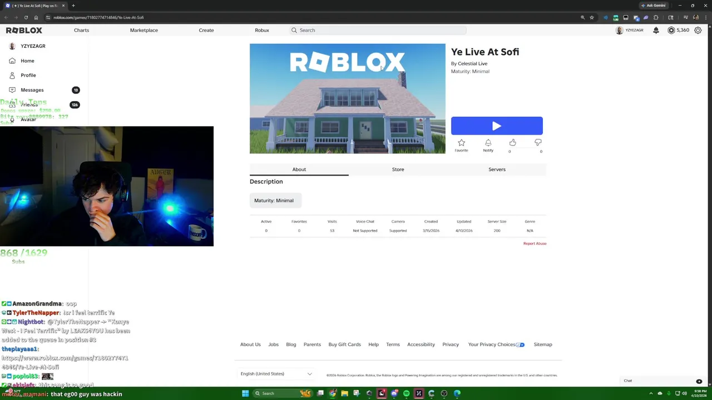The height and width of the screenshot is (400, 712).
Task: Open Microsoft Edge from the taskbar
Action: tap(457, 393)
